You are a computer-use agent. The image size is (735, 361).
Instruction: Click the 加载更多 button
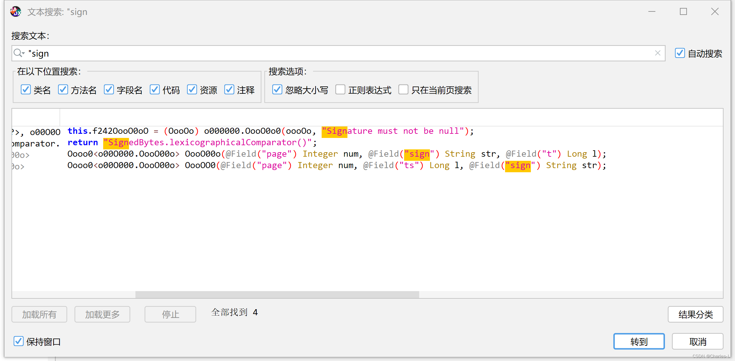pyautogui.click(x=102, y=314)
